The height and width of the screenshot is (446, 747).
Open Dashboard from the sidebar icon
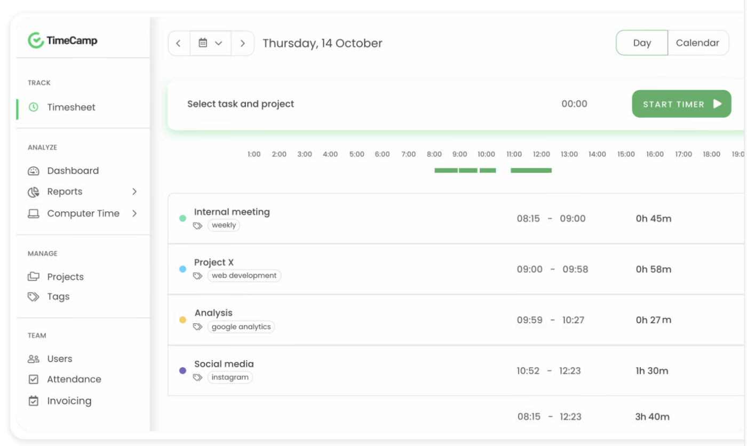[x=34, y=171]
